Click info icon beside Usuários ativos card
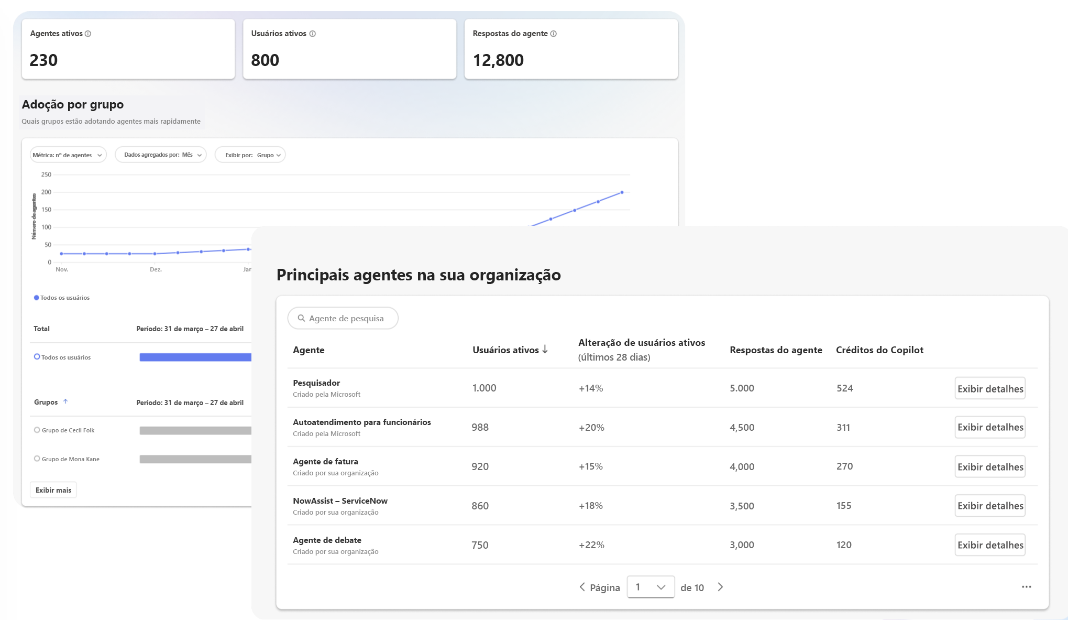 (x=313, y=34)
